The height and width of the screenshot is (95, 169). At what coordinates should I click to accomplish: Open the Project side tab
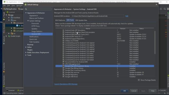[x=4, y=16]
